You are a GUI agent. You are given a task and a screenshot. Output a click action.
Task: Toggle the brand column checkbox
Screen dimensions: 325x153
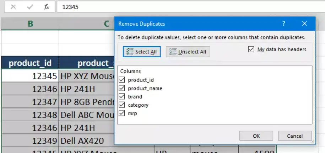point(123,96)
